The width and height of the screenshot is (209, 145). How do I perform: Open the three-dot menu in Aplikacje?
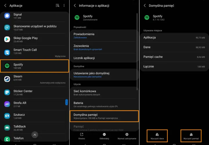click(64, 6)
